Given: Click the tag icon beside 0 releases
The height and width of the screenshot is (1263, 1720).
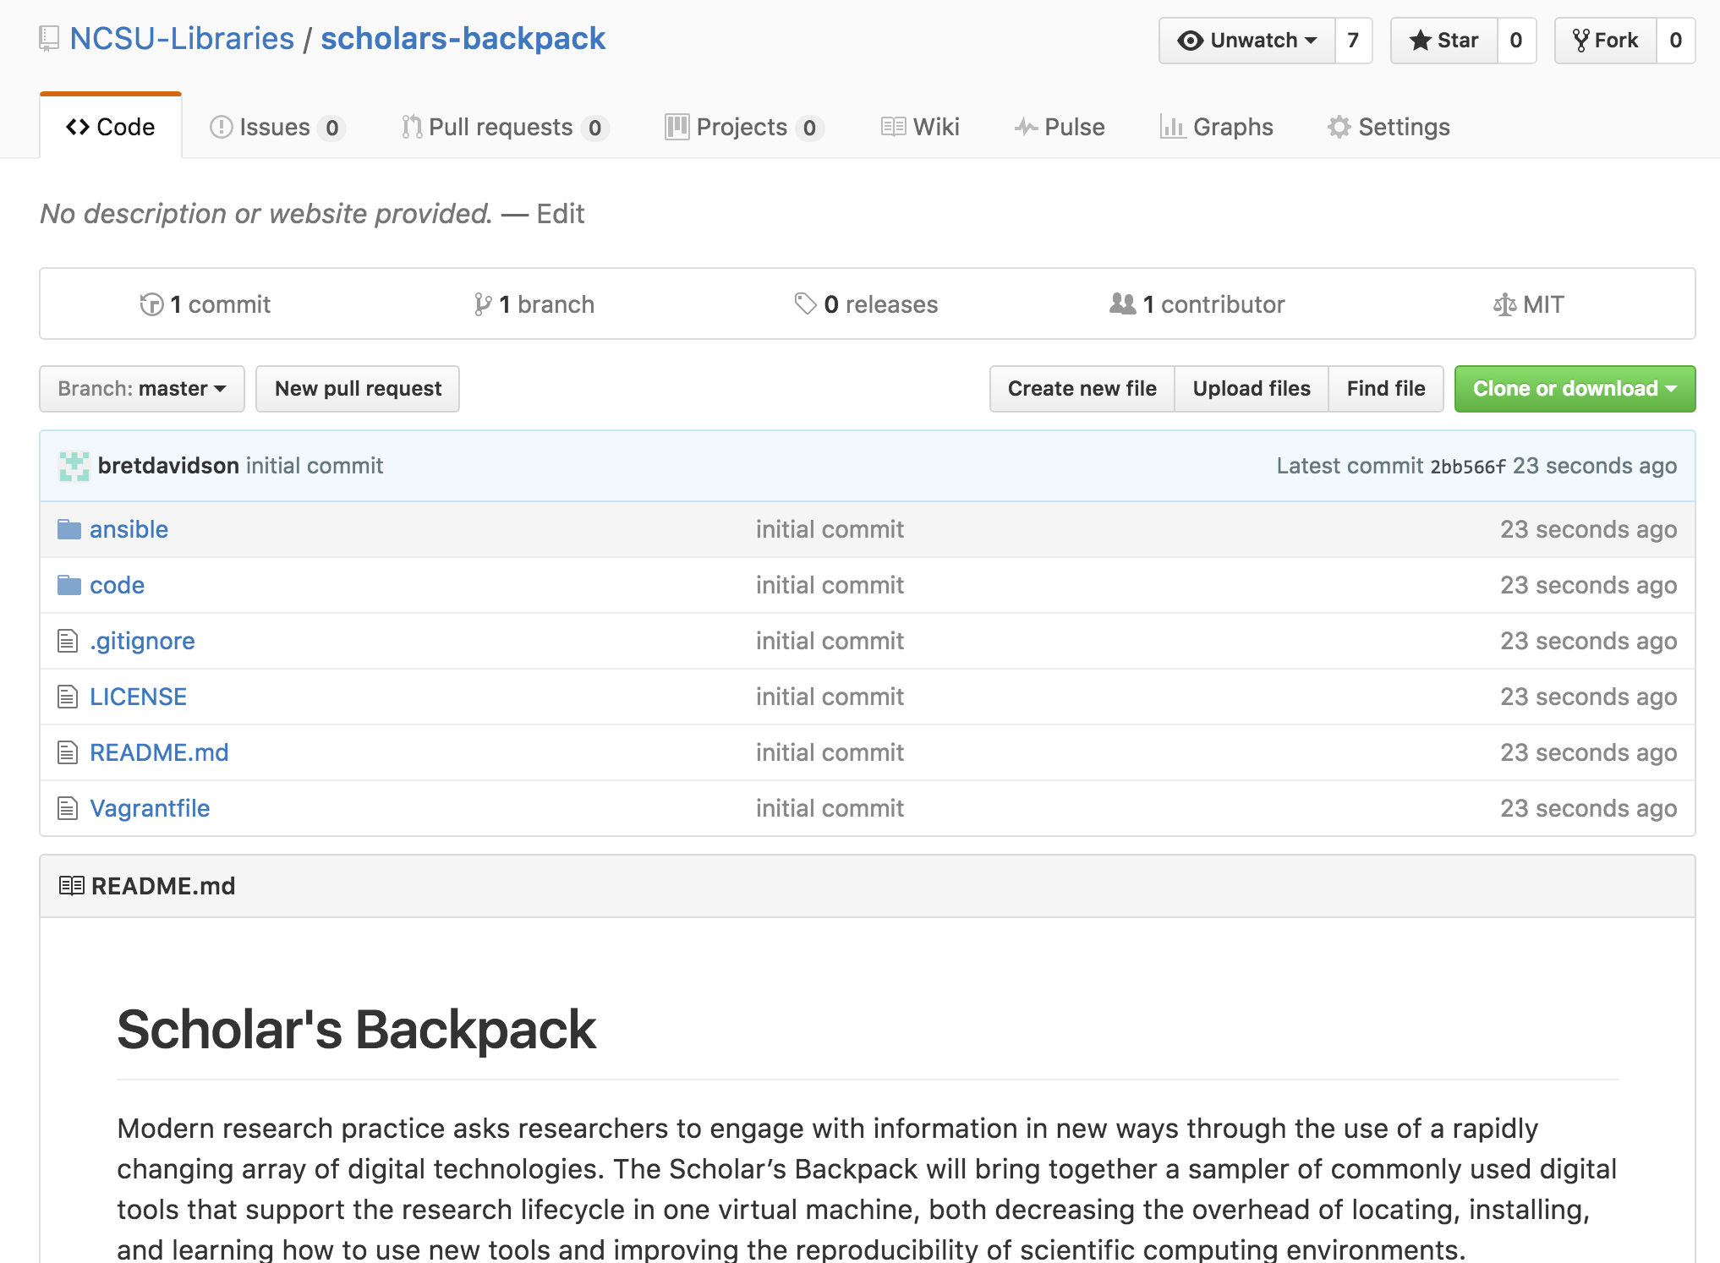Looking at the screenshot, I should click(x=805, y=303).
